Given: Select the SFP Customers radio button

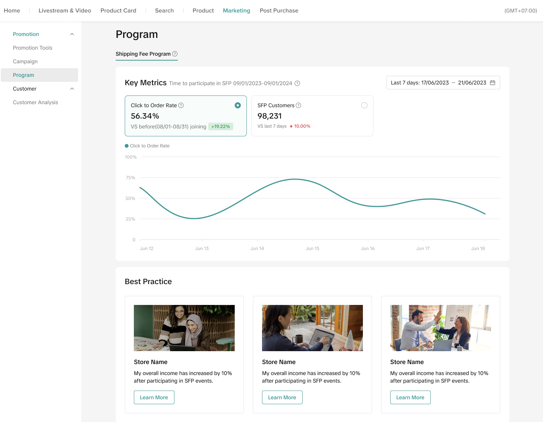Looking at the screenshot, I should point(364,105).
